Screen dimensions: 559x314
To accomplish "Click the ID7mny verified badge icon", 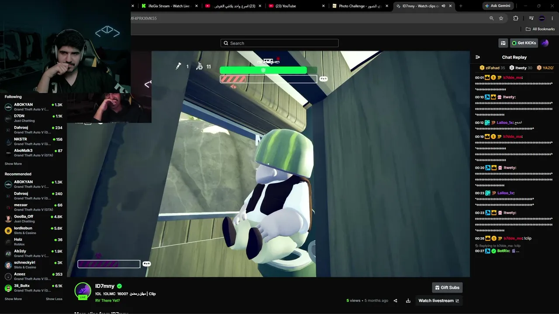I will coord(119,286).
